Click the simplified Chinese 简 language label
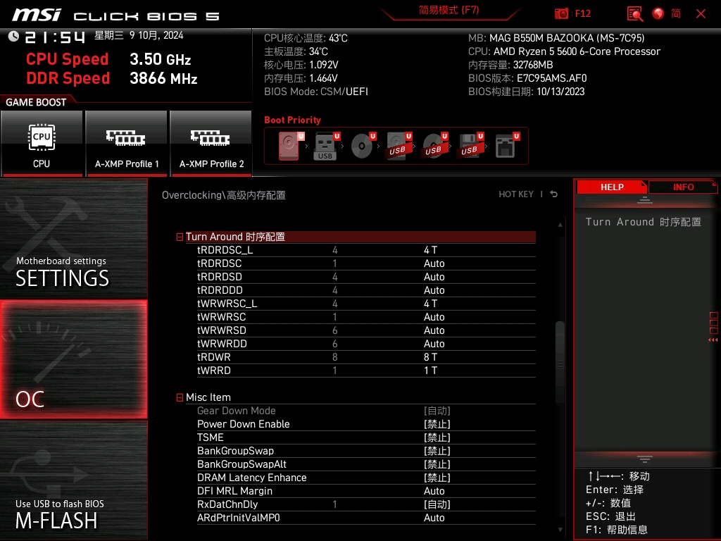This screenshot has height=541, width=721. pos(675,13)
